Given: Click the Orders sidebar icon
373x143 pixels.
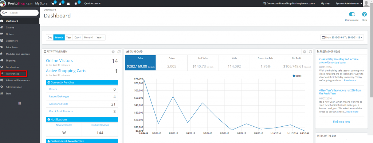Looking at the screenshot, I should (2, 34).
